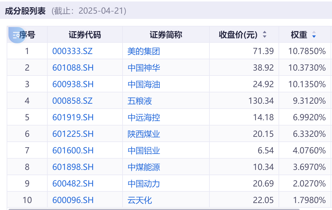332x210 pixels.
Task: Sort by weight column arrows
Action: tap(314, 35)
